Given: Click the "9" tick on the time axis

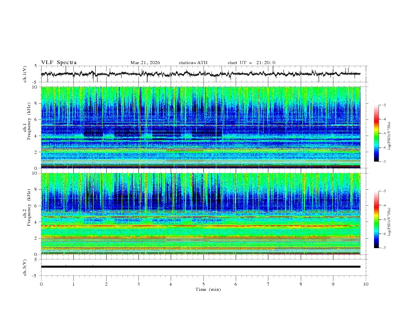Looking at the screenshot, I should [x=333, y=284].
